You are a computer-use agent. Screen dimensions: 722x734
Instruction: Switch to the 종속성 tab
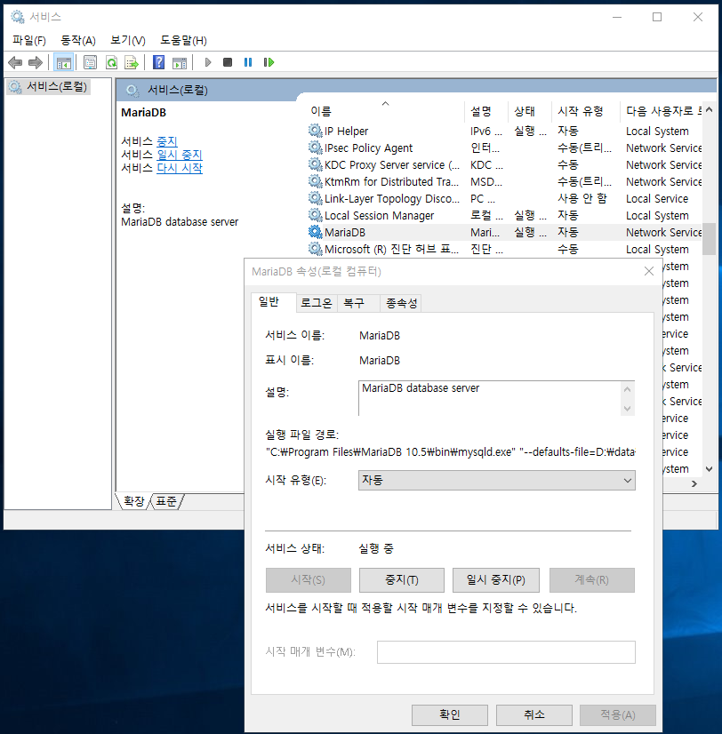[x=402, y=303]
